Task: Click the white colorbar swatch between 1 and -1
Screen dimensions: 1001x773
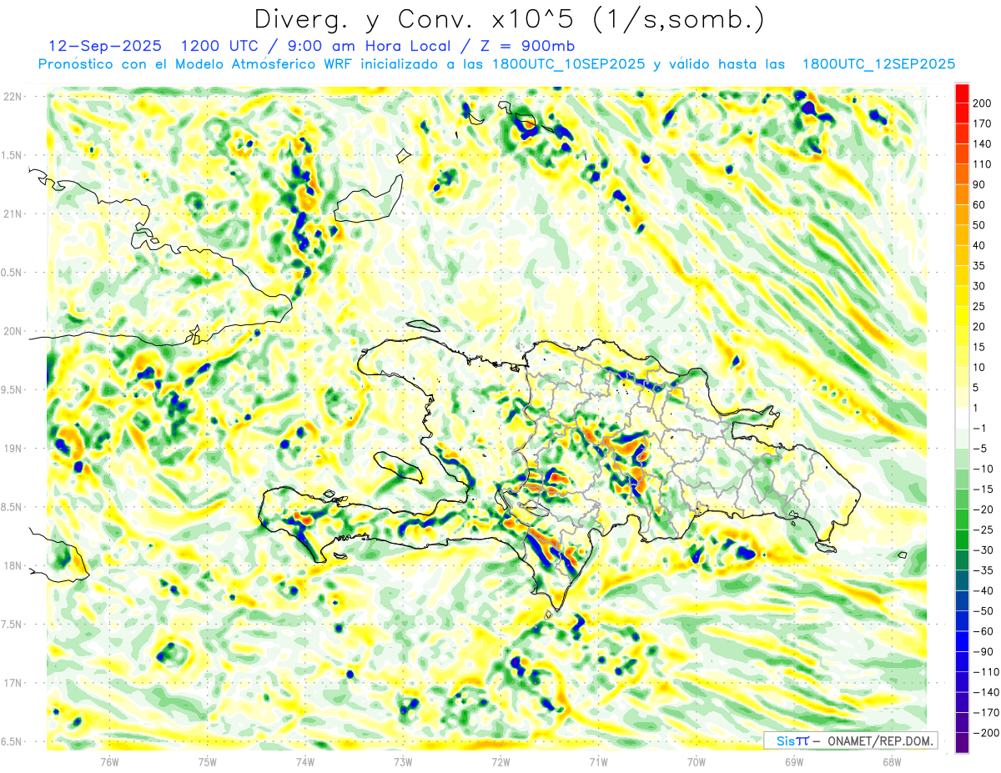Action: point(962,417)
